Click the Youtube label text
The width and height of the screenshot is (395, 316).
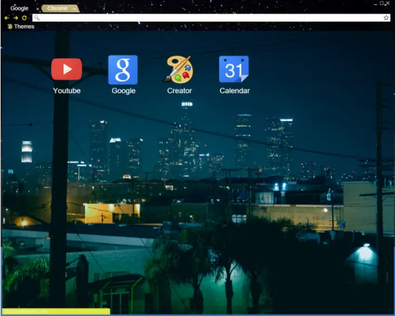click(x=67, y=91)
